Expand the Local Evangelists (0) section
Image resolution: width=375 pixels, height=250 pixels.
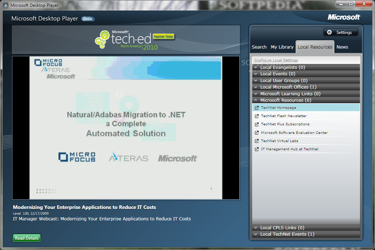pyautogui.click(x=306, y=67)
